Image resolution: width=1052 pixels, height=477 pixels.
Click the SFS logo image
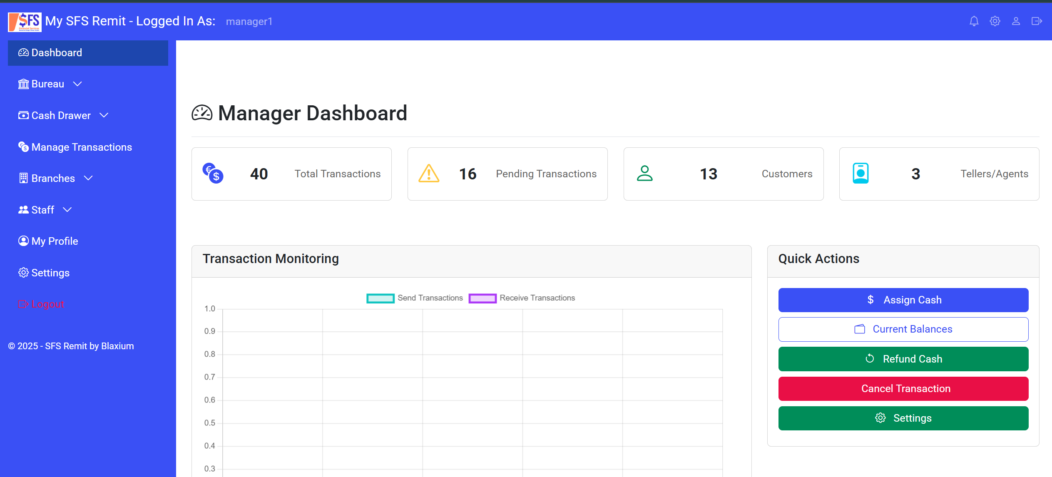tap(25, 22)
